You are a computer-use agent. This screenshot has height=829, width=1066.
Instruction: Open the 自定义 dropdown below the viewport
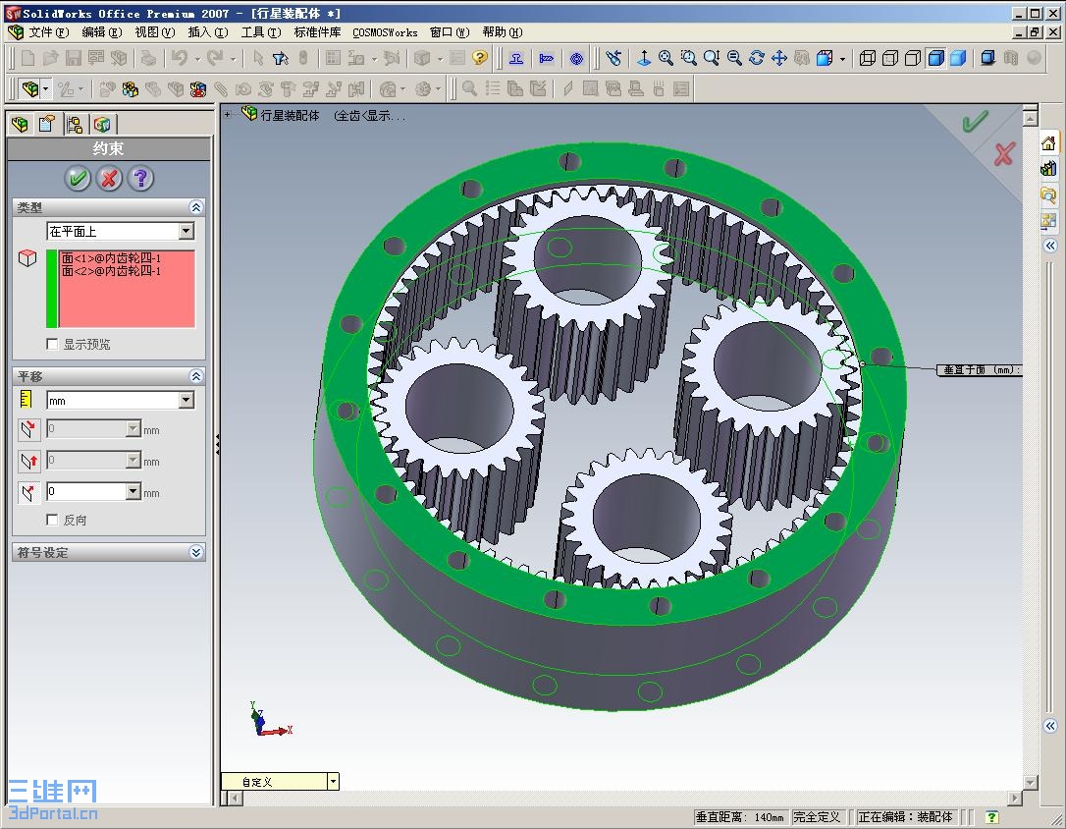333,782
